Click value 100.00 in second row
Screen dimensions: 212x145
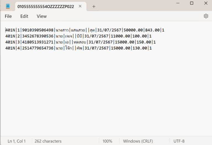click(x=139, y=36)
